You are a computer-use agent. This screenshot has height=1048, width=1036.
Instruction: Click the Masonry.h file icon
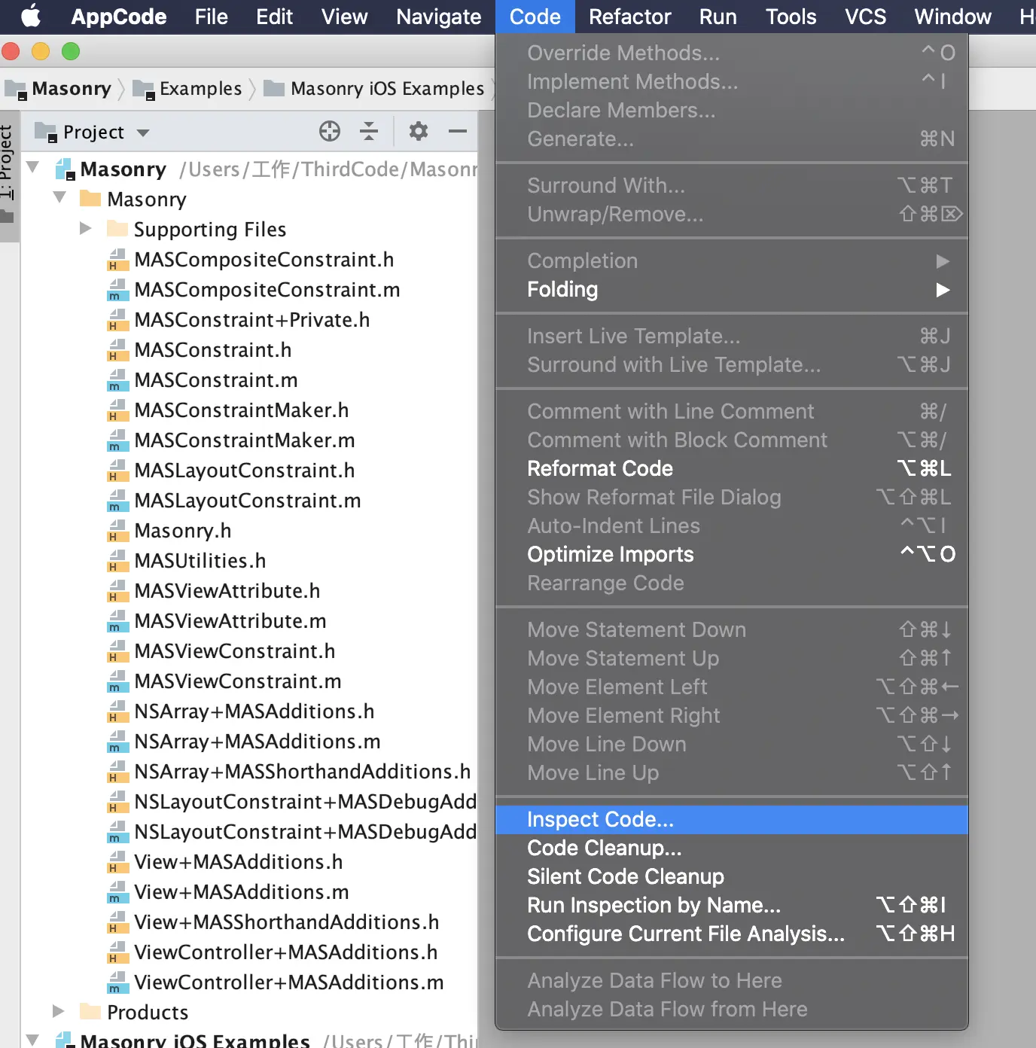point(117,531)
